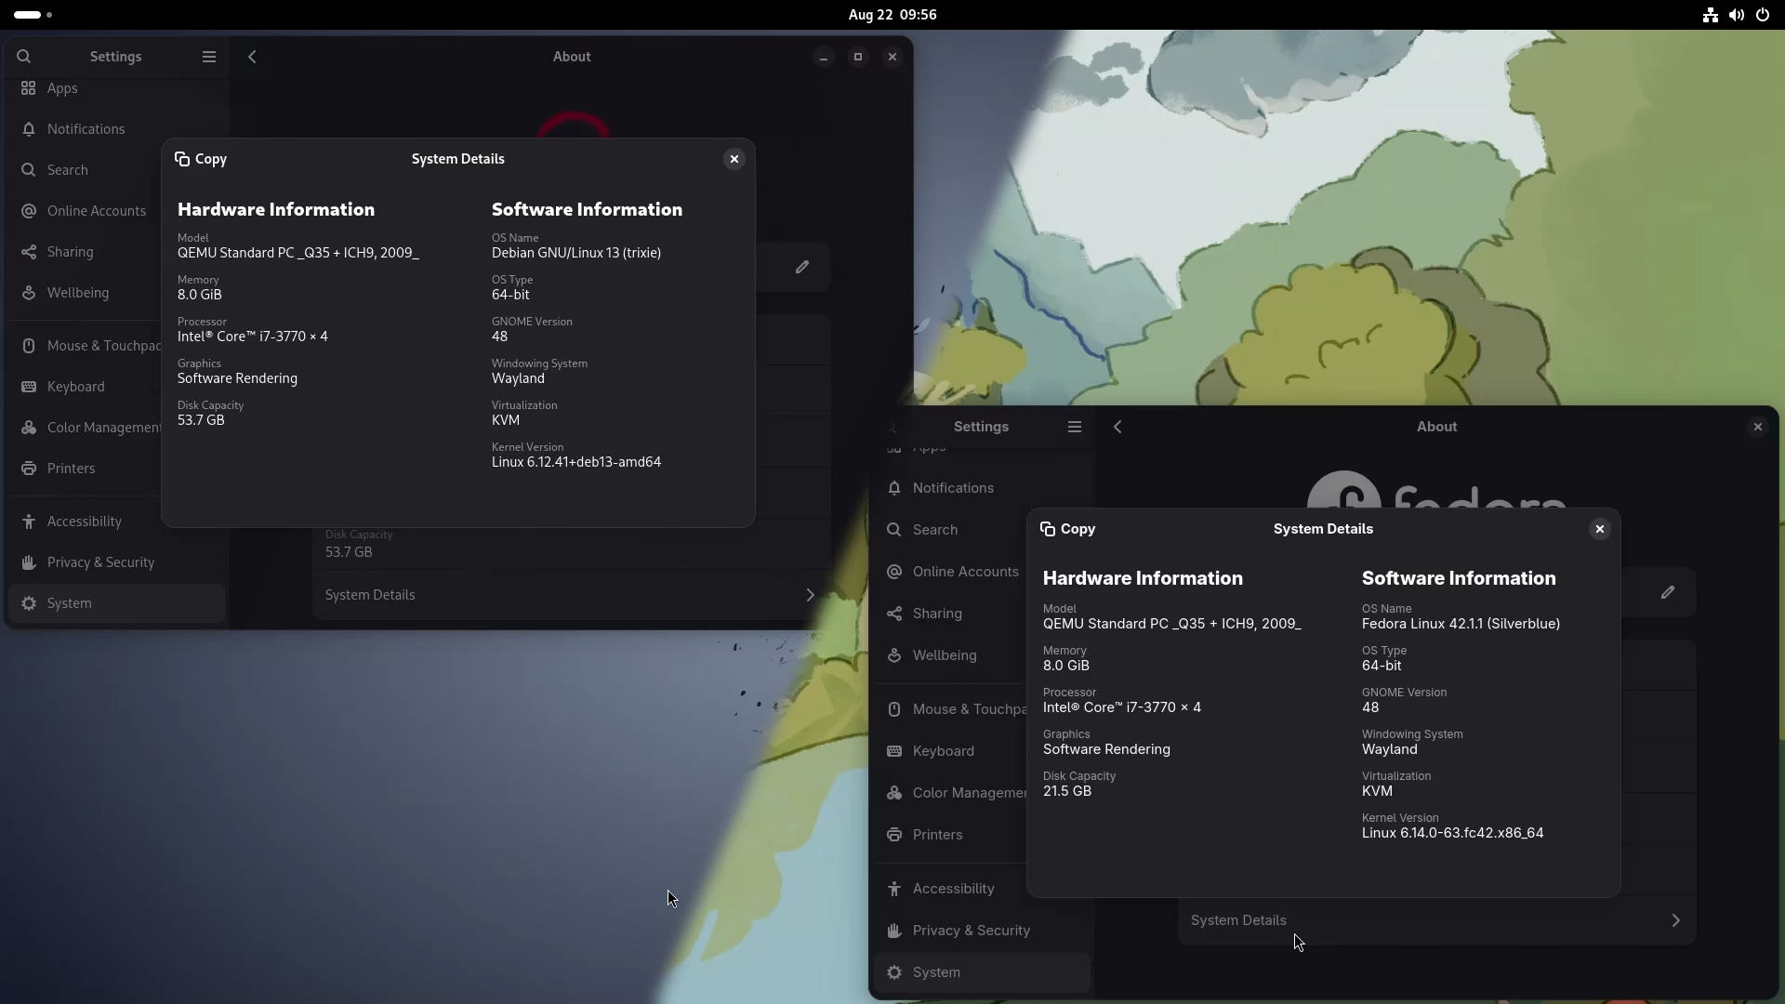
Task: Click pencil edit icon in Fedora About page
Action: 1668,592
